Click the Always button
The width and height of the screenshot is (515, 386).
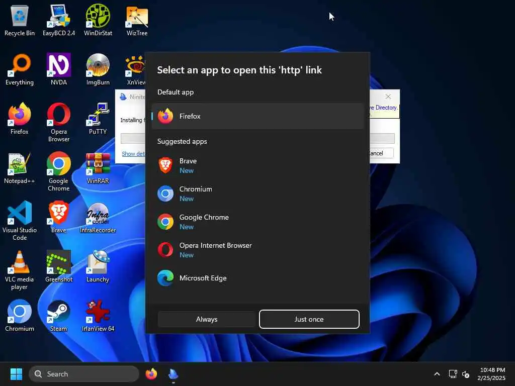207,319
